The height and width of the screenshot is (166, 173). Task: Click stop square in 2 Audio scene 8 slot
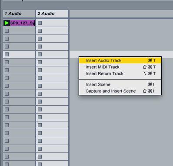(40, 78)
